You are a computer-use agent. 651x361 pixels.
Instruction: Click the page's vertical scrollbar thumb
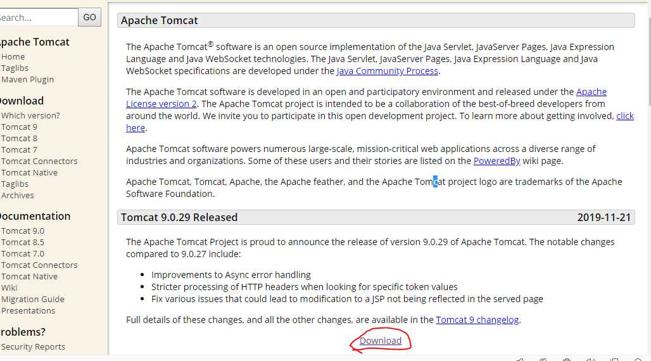pos(648,61)
